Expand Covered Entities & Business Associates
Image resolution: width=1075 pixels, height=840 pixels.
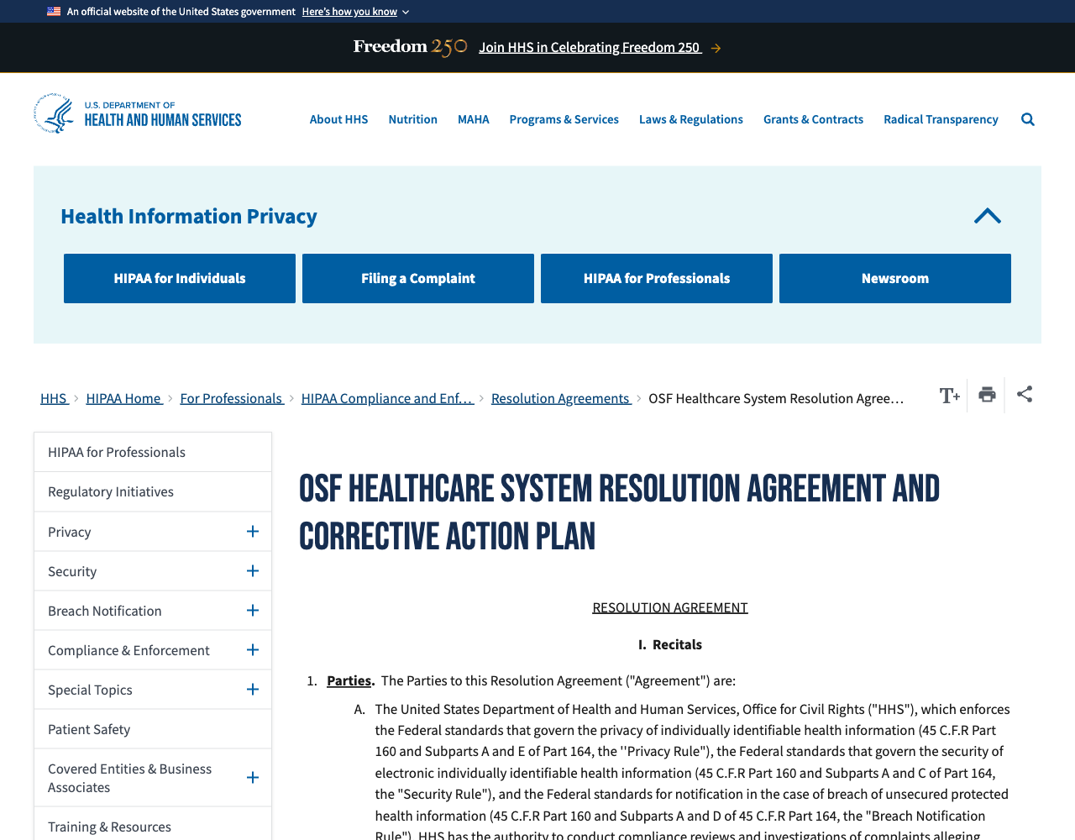pos(253,778)
